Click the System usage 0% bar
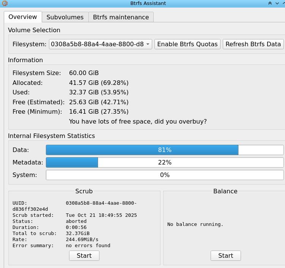The image size is (285, 268). pyautogui.click(x=165, y=175)
